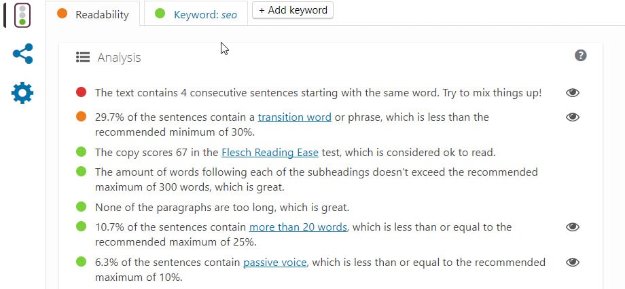The image size is (625, 289).
Task: Toggle eye highlight for passive voice result
Action: point(573,263)
